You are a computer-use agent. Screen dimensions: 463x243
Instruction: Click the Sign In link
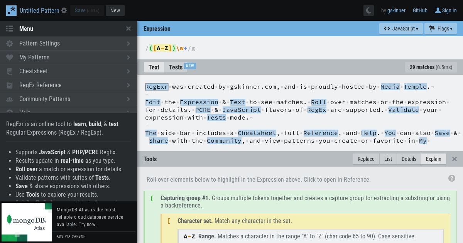(449, 10)
